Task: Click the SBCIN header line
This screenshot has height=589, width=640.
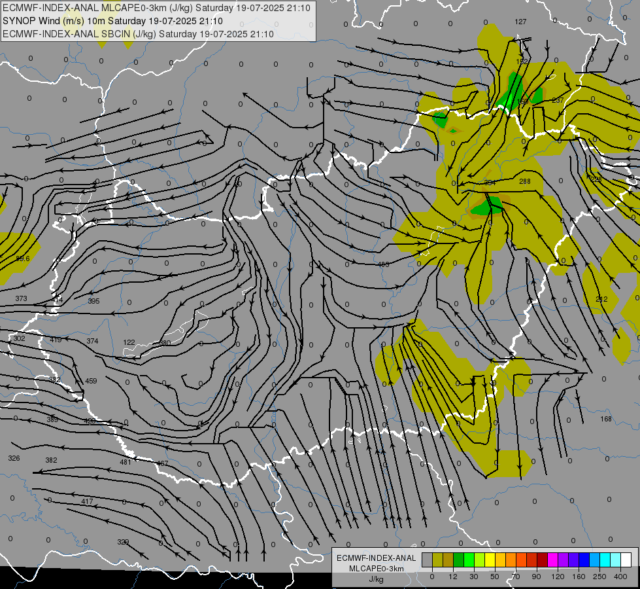Action: pyautogui.click(x=139, y=34)
